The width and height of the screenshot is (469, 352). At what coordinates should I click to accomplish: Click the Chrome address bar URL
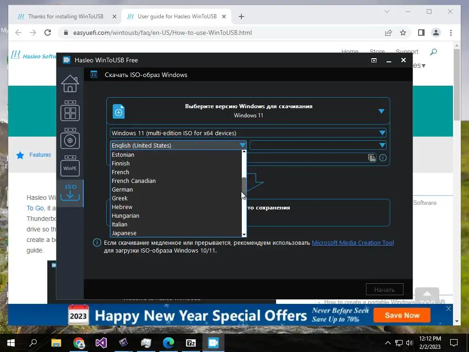[x=163, y=33]
